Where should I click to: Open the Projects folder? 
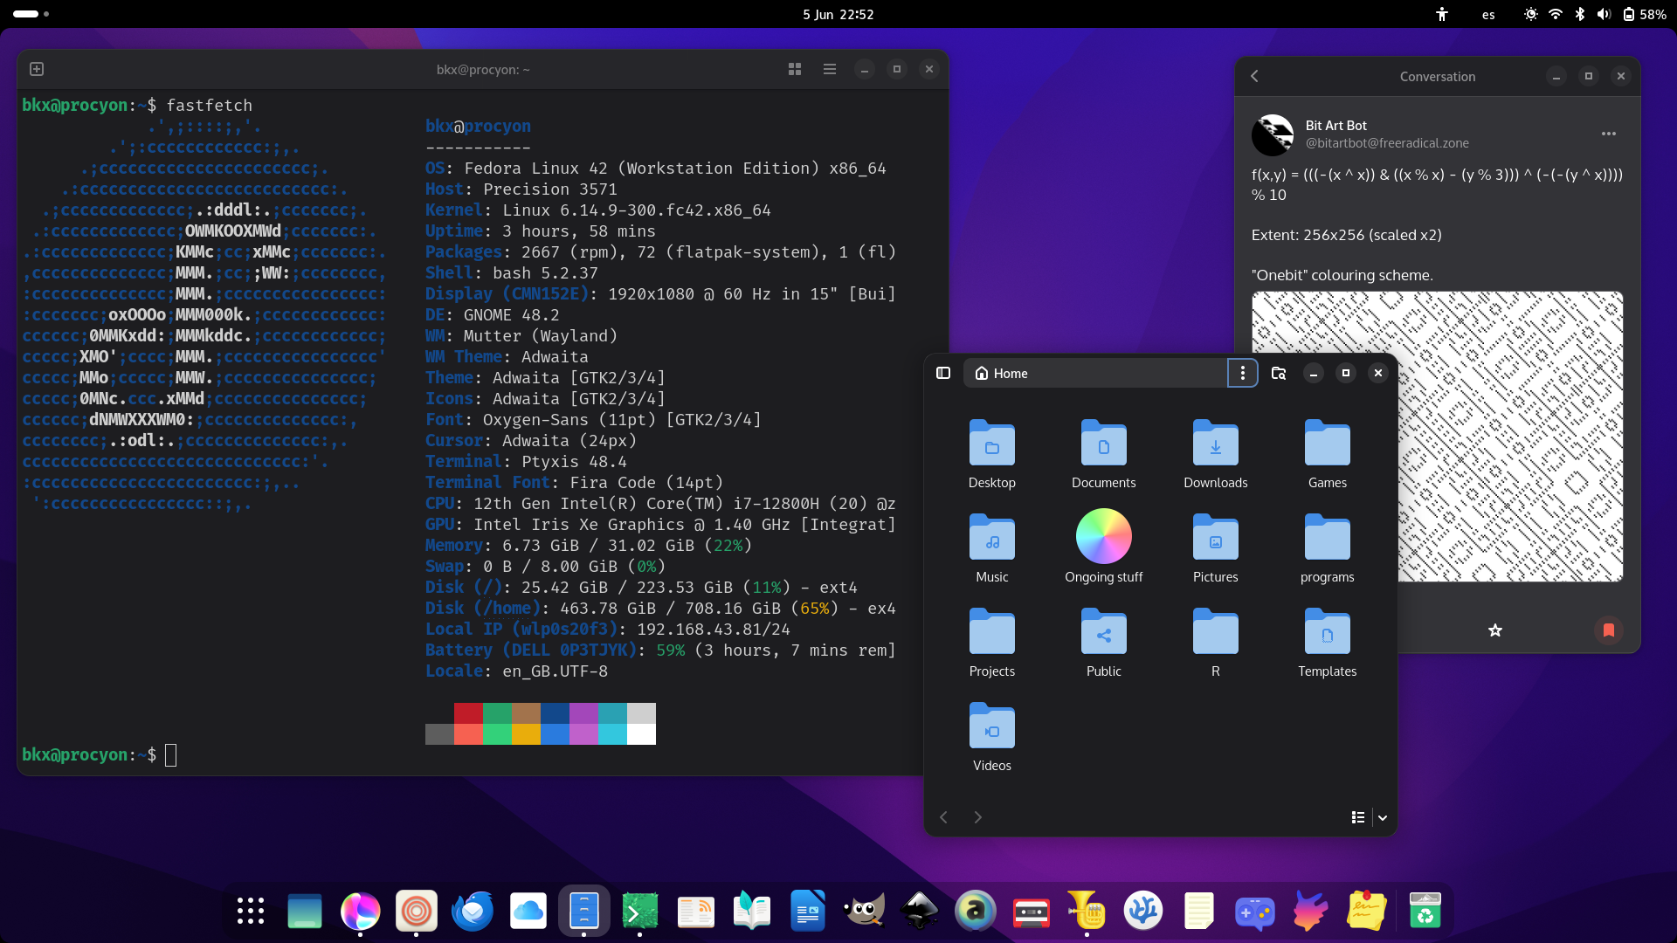click(x=992, y=643)
